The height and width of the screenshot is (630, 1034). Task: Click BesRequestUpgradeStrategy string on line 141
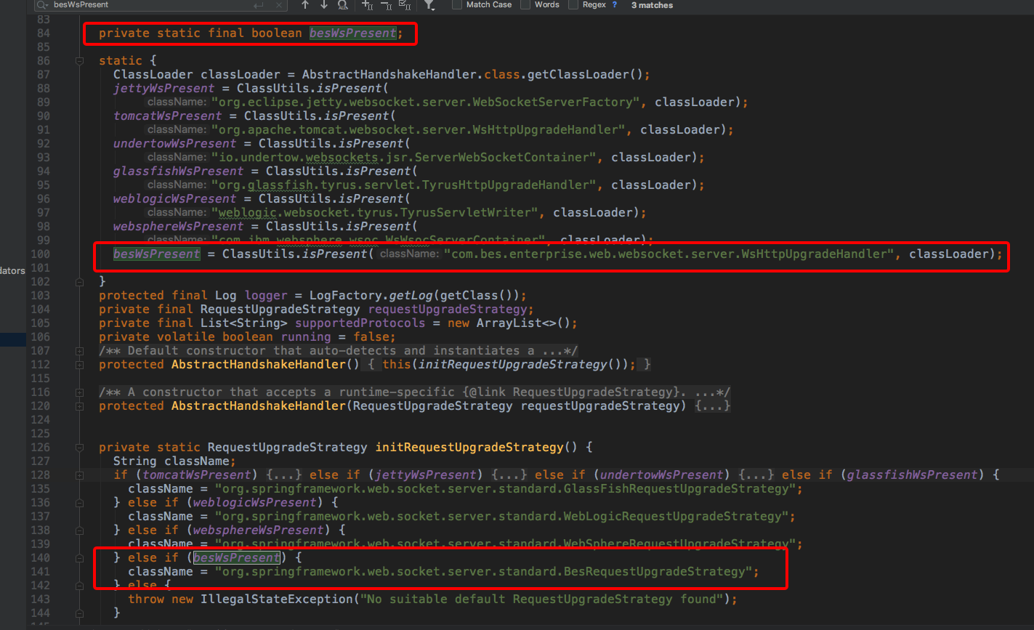484,571
